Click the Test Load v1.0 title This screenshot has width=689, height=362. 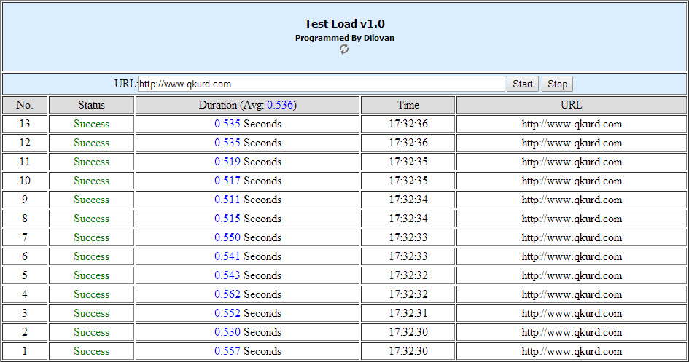click(x=344, y=24)
